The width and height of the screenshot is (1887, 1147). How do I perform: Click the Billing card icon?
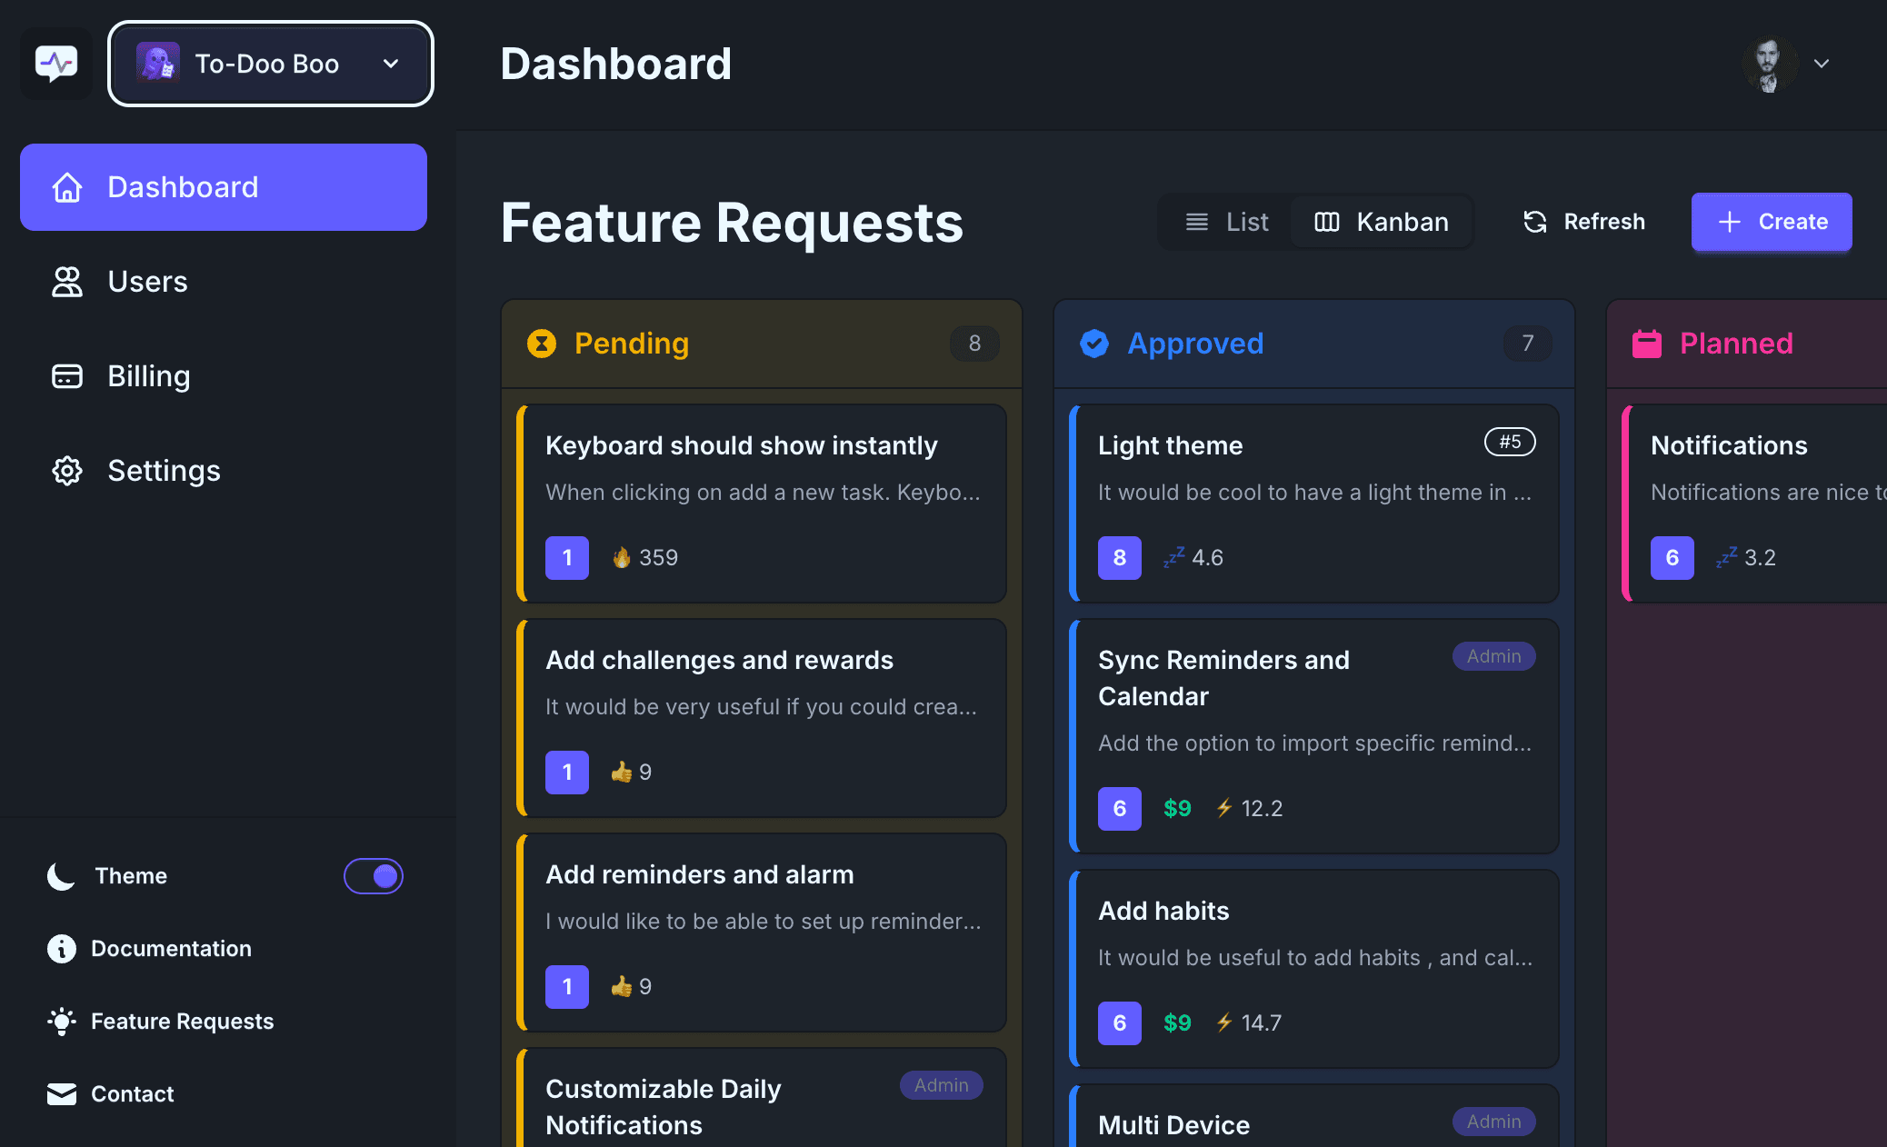pos(66,375)
